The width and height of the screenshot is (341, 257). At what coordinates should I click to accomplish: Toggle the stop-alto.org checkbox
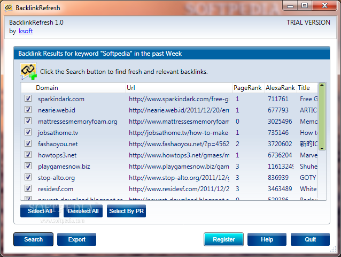[x=28, y=177]
